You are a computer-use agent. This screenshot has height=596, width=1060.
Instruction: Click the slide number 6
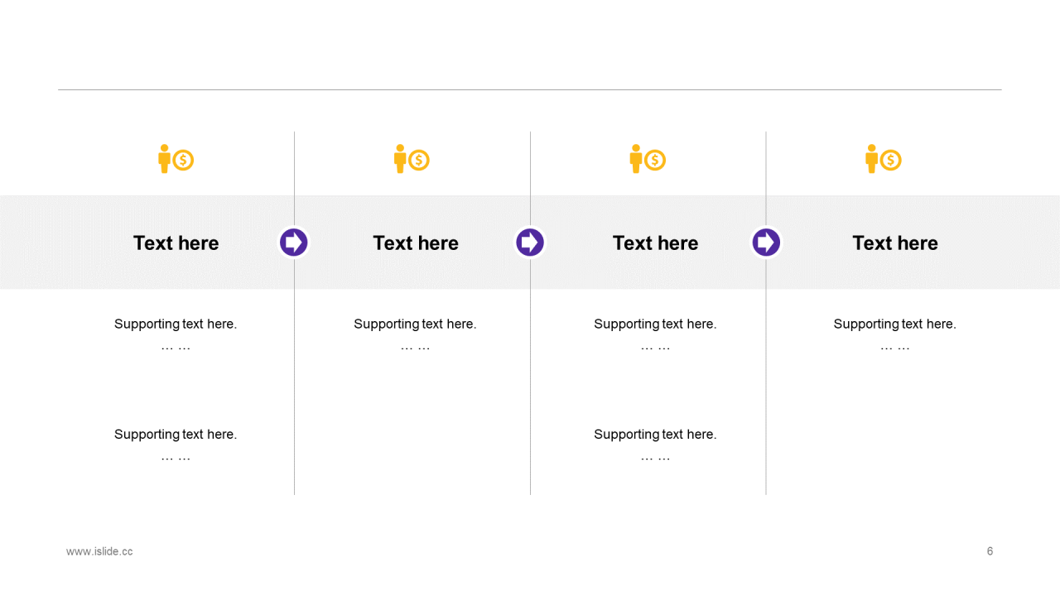click(990, 551)
